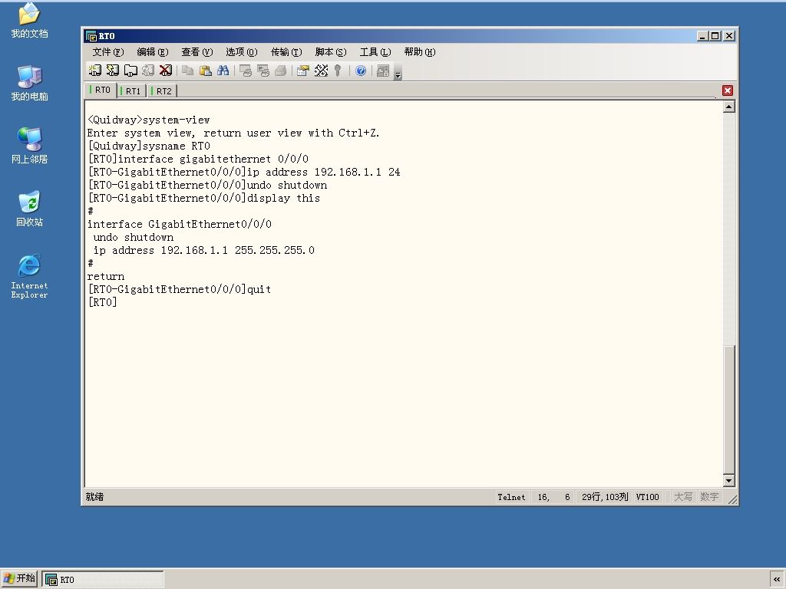Open the 选项(O) menu
This screenshot has height=589, width=786.
tap(241, 52)
